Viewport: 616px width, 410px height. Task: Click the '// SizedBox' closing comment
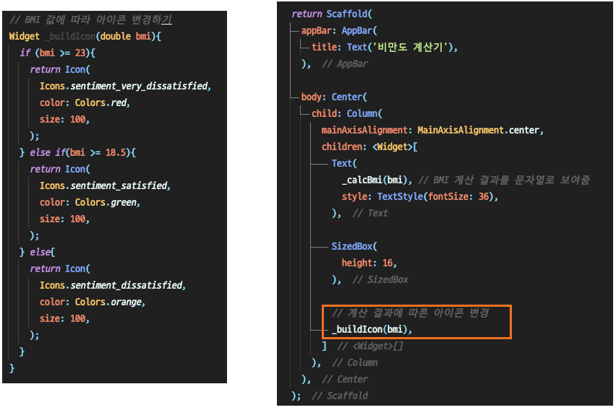click(380, 279)
